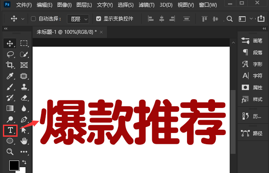Click the align top edges button
269x173 pixels.
click(x=204, y=19)
